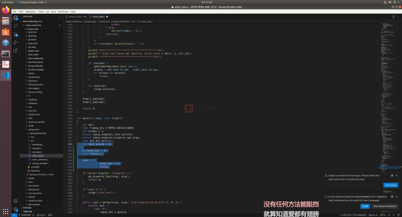The width and height of the screenshot is (402, 217).
Task: Click the Instructions button
Action: tap(391, 185)
